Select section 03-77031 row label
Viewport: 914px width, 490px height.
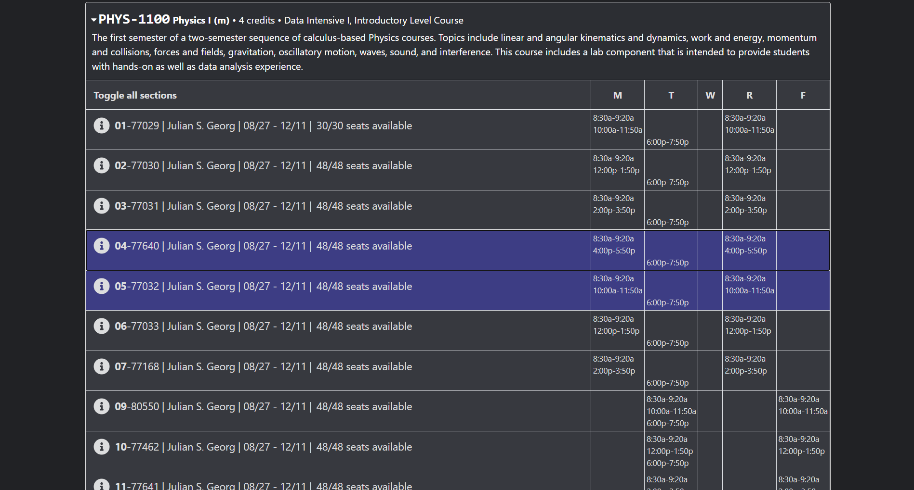click(263, 206)
